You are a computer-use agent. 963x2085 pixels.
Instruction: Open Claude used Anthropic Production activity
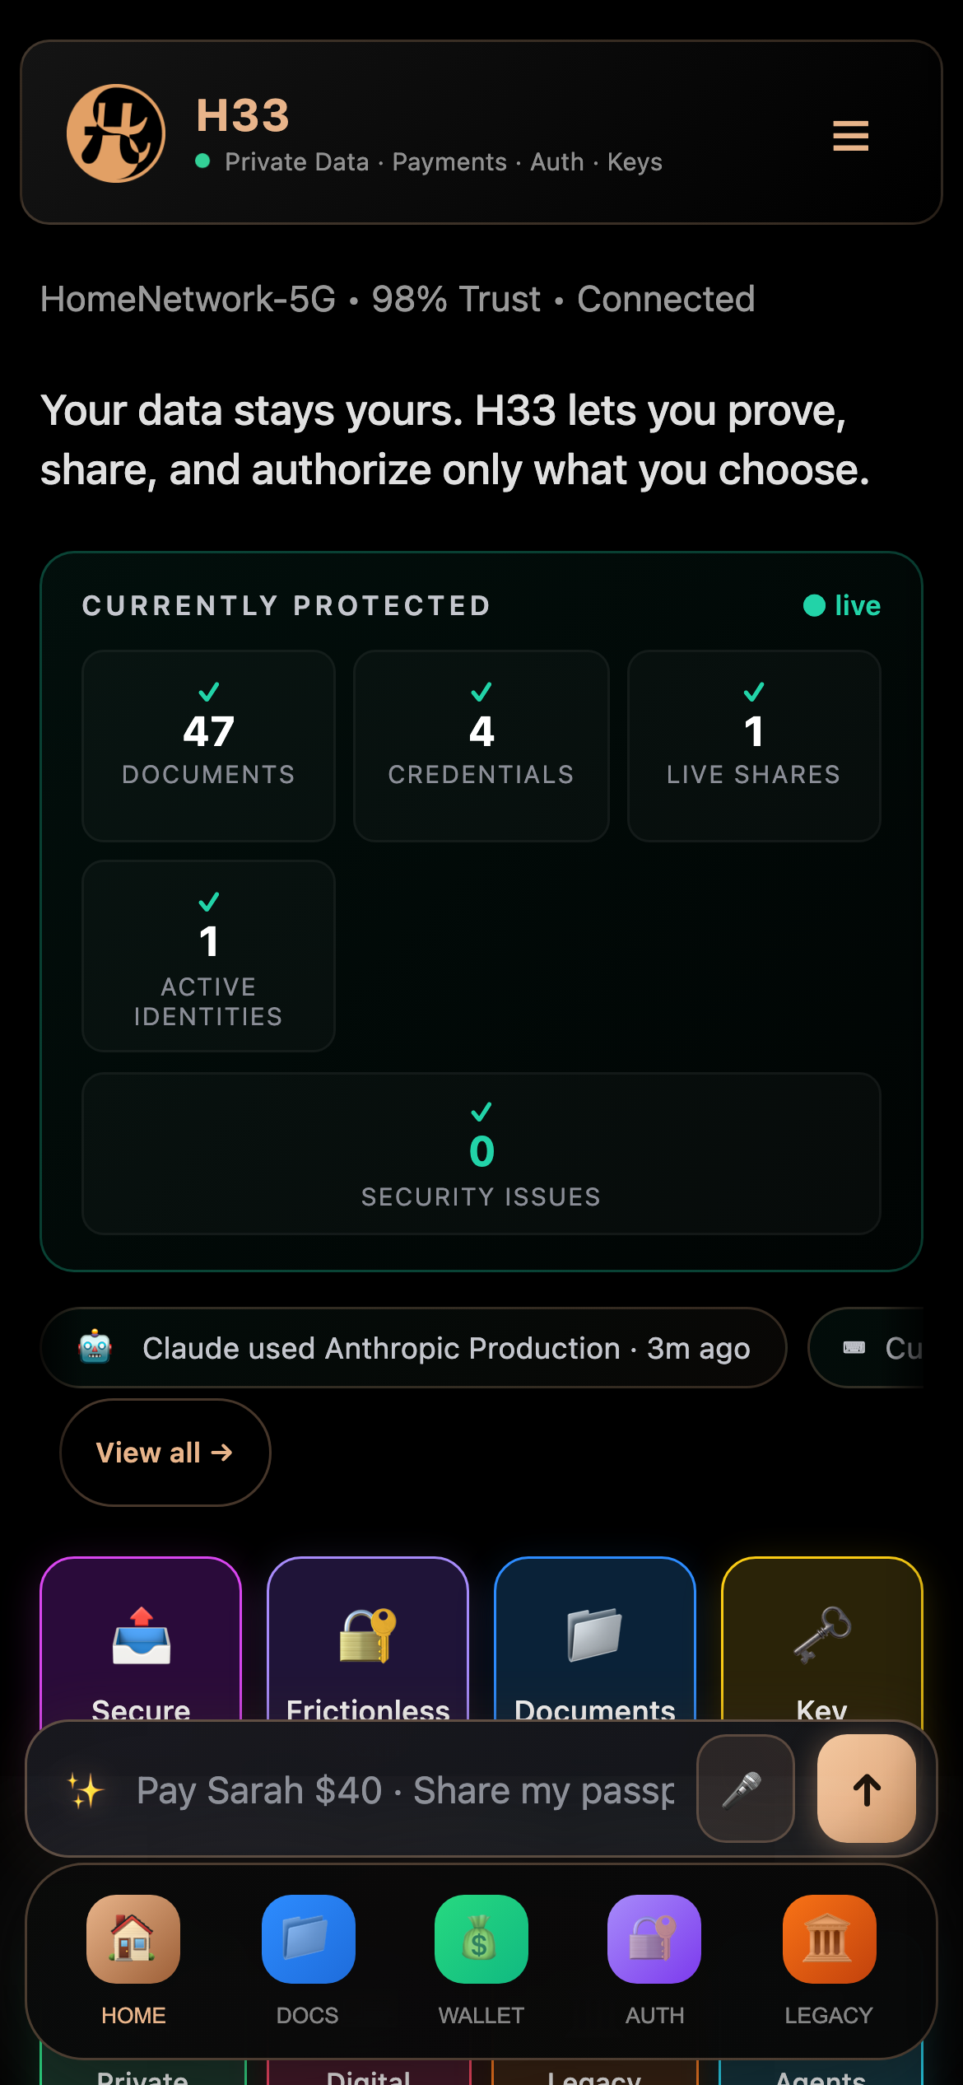(413, 1348)
